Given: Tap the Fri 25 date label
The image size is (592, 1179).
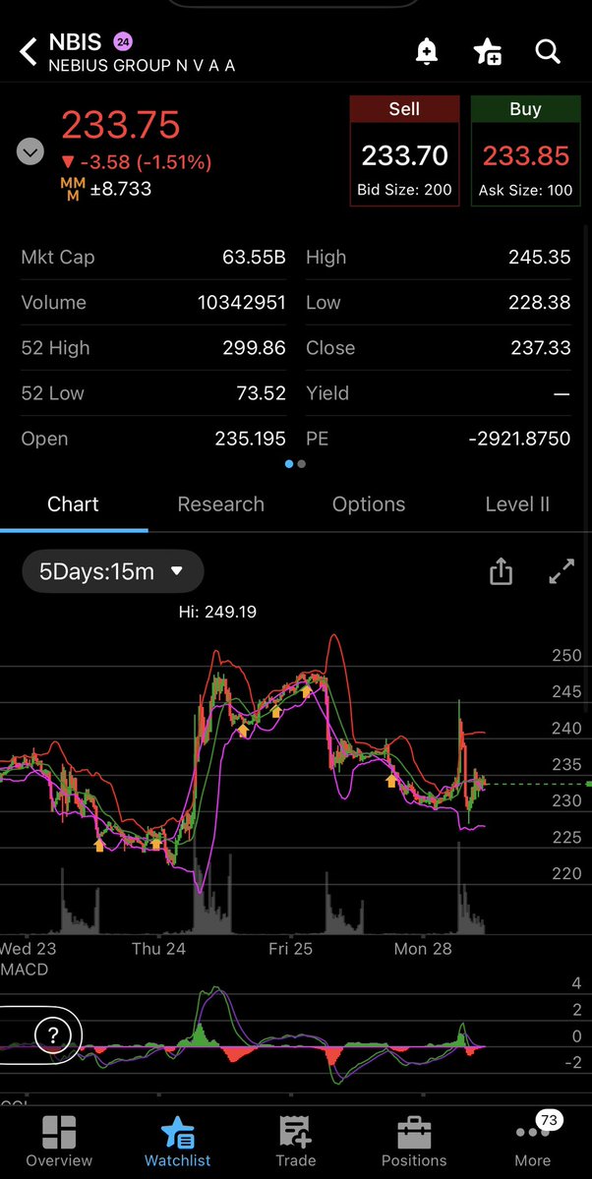Looking at the screenshot, I should click(x=290, y=949).
